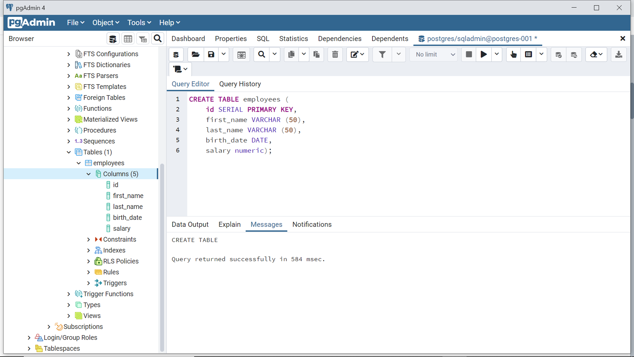Open the Tools menu
The image size is (634, 357).
[139, 23]
